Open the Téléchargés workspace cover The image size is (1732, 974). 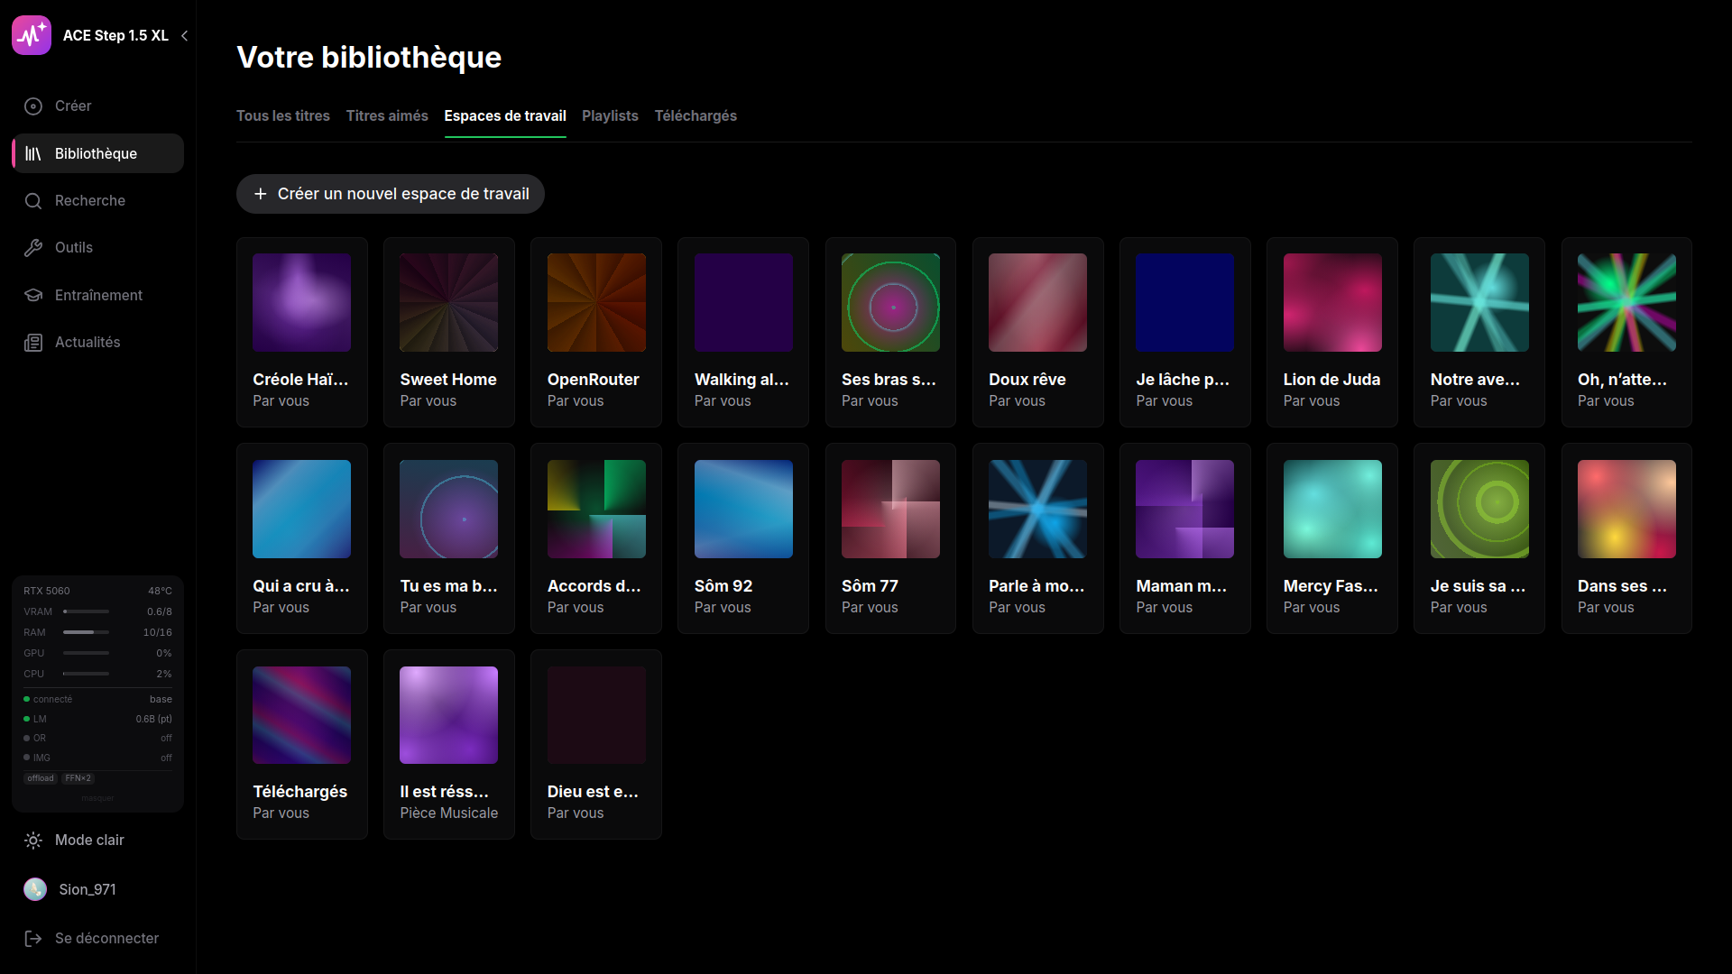tap(301, 715)
